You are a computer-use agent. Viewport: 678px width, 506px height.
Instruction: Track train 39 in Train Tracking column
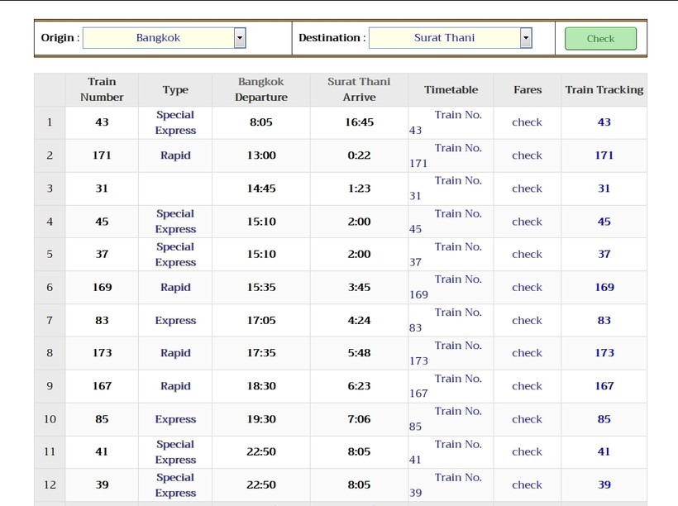pyautogui.click(x=604, y=485)
